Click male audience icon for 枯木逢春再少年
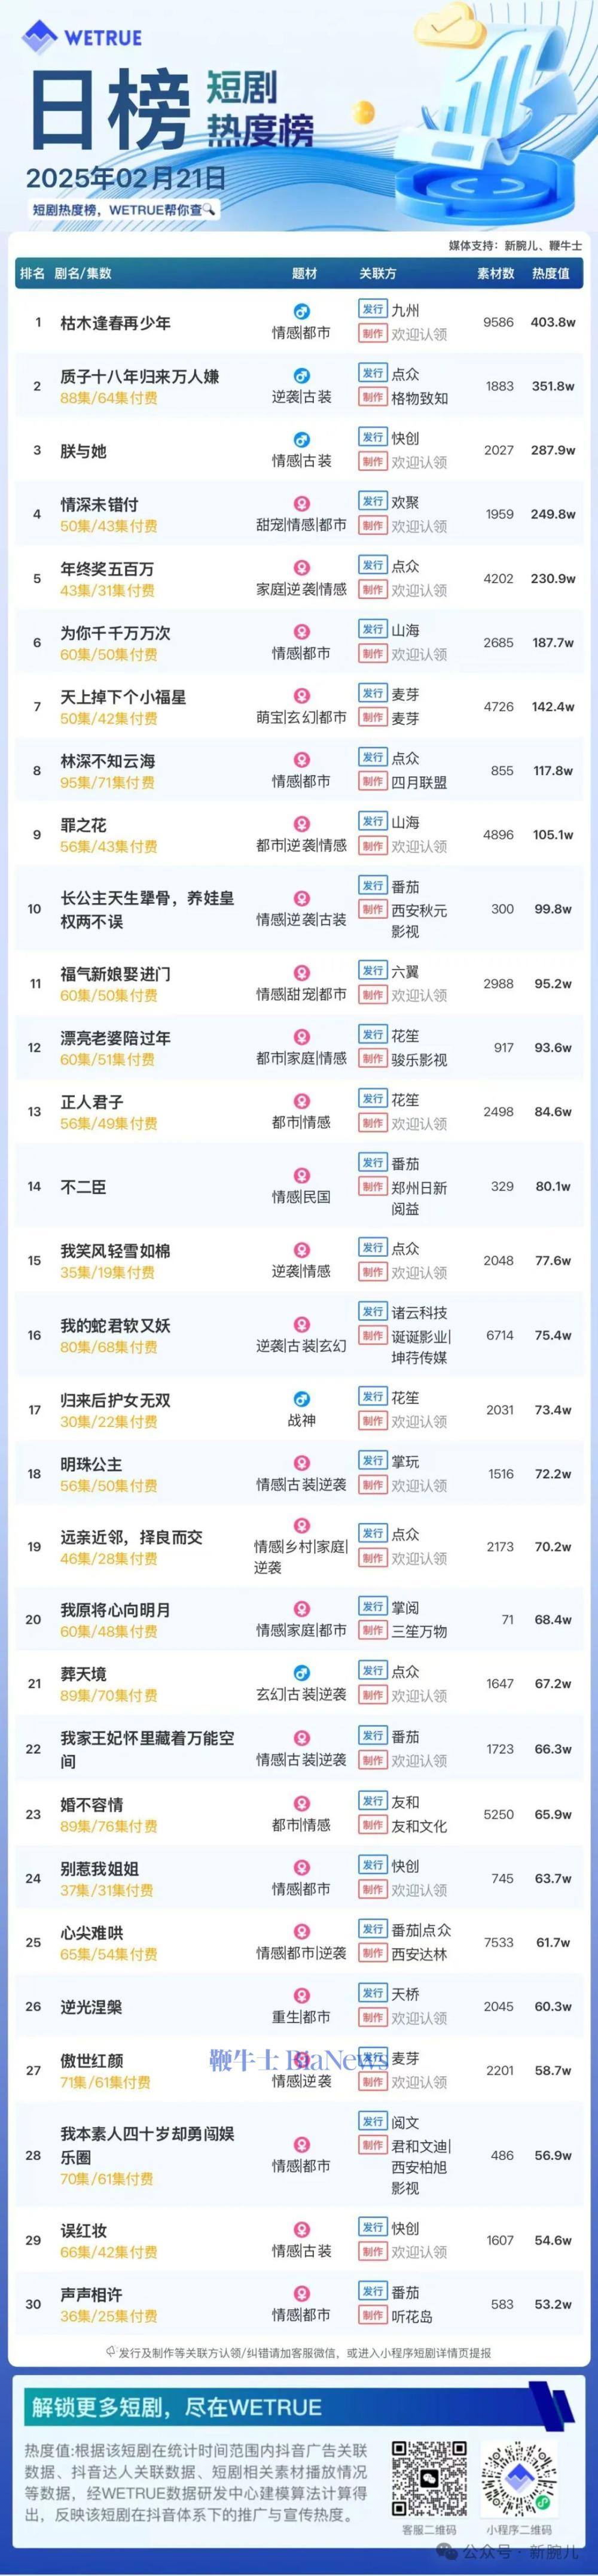Screen dimensions: 598x2576 coord(301,312)
